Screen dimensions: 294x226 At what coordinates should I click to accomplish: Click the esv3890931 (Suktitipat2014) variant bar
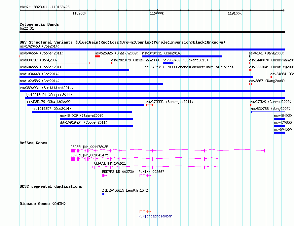click(x=152, y=91)
